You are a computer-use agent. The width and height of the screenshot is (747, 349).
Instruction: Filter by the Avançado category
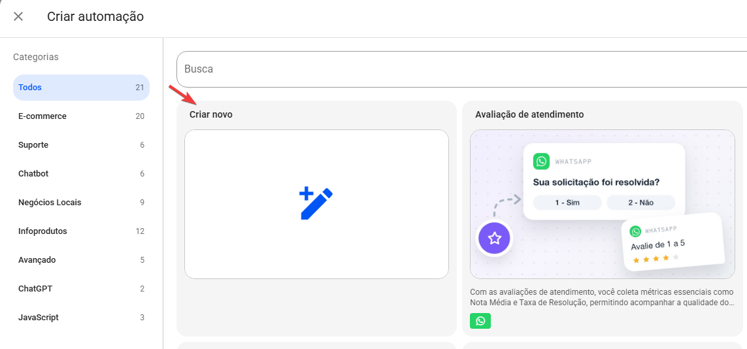coord(81,260)
